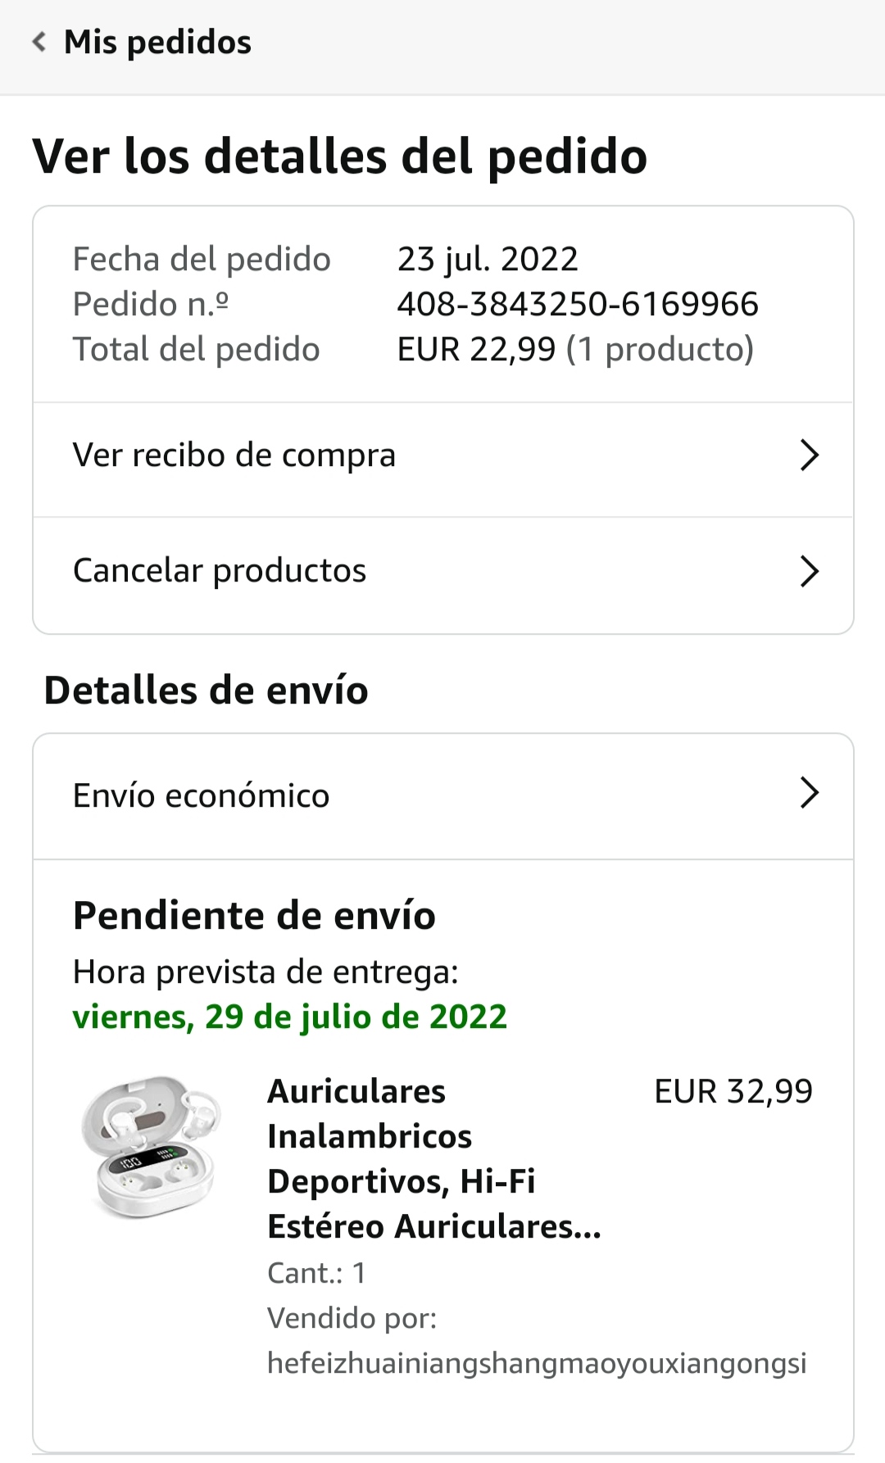885x1463 pixels.
Task: Open the Mis pedidos header label
Action: point(157,43)
